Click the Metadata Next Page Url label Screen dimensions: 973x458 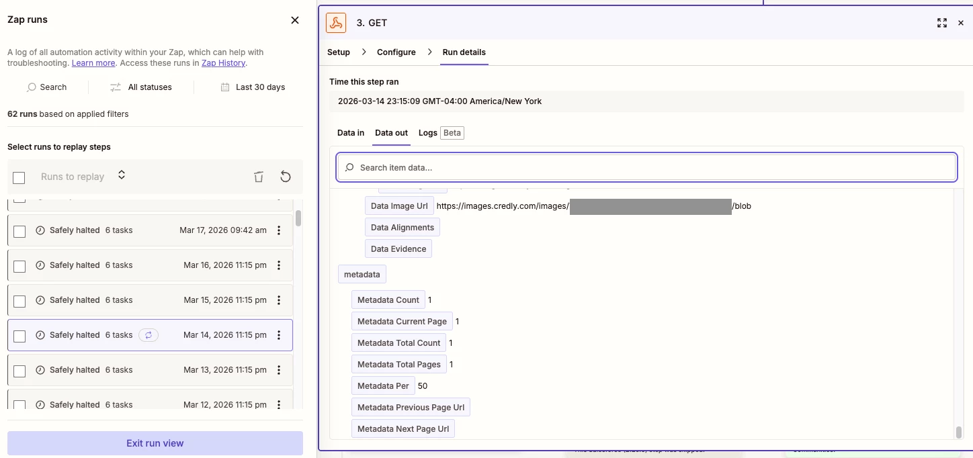(x=403, y=429)
